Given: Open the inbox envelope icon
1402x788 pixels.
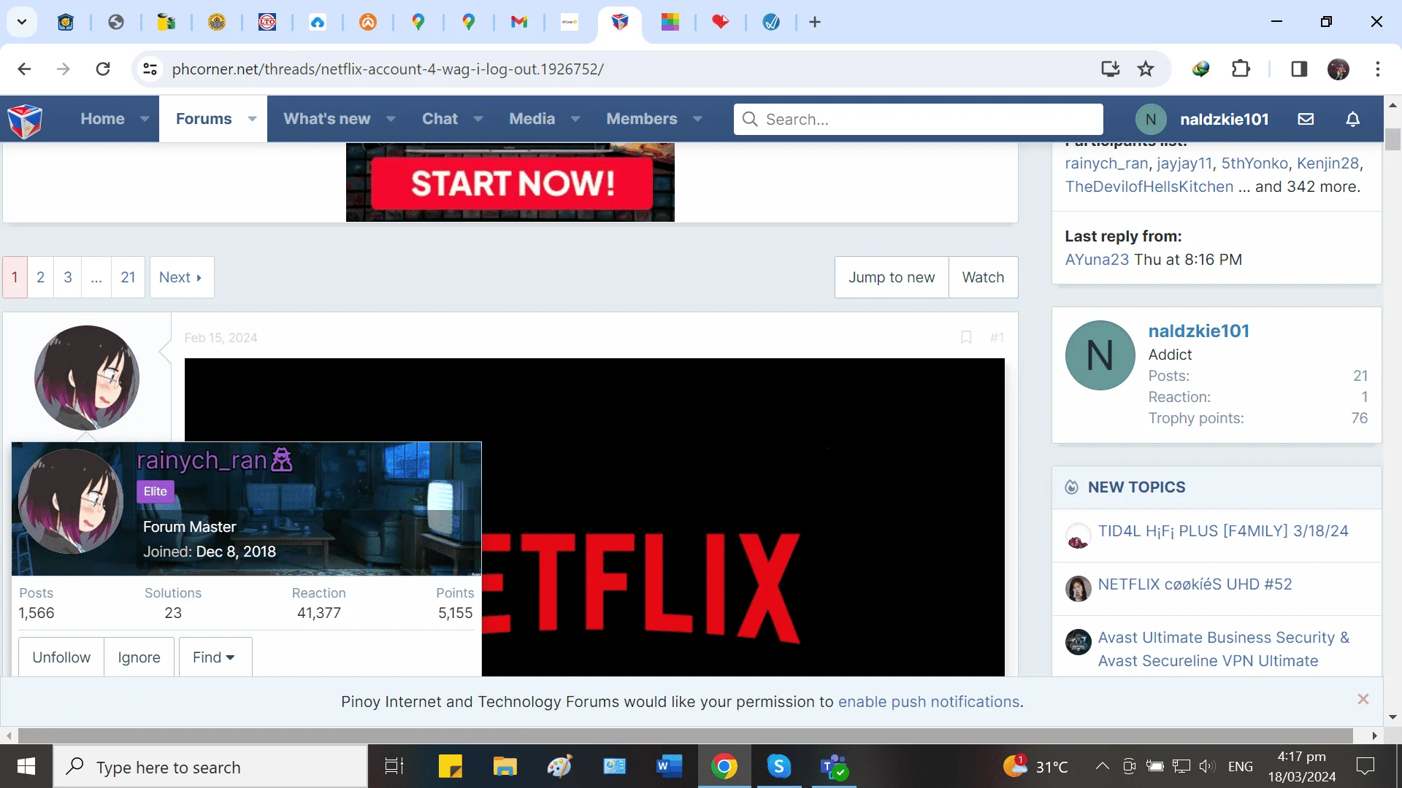Looking at the screenshot, I should coord(1306,119).
